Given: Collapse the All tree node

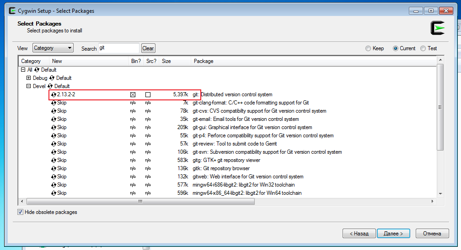Looking at the screenshot, I should (23, 69).
